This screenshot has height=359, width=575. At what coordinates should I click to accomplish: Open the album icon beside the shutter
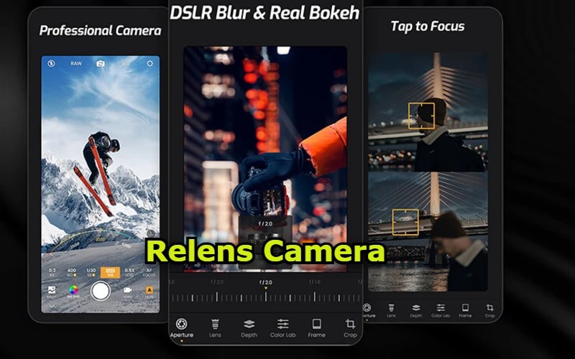pos(52,291)
